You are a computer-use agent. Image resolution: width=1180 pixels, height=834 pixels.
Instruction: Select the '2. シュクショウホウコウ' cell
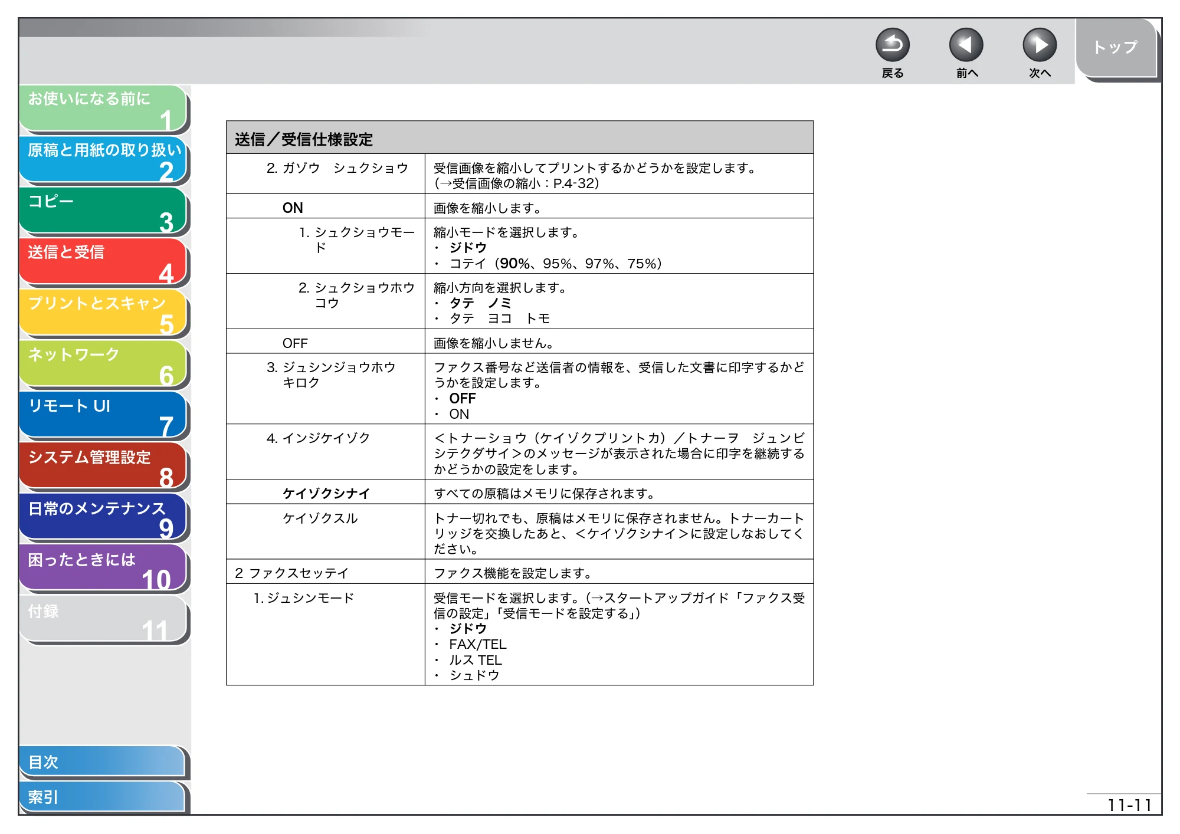[326, 301]
